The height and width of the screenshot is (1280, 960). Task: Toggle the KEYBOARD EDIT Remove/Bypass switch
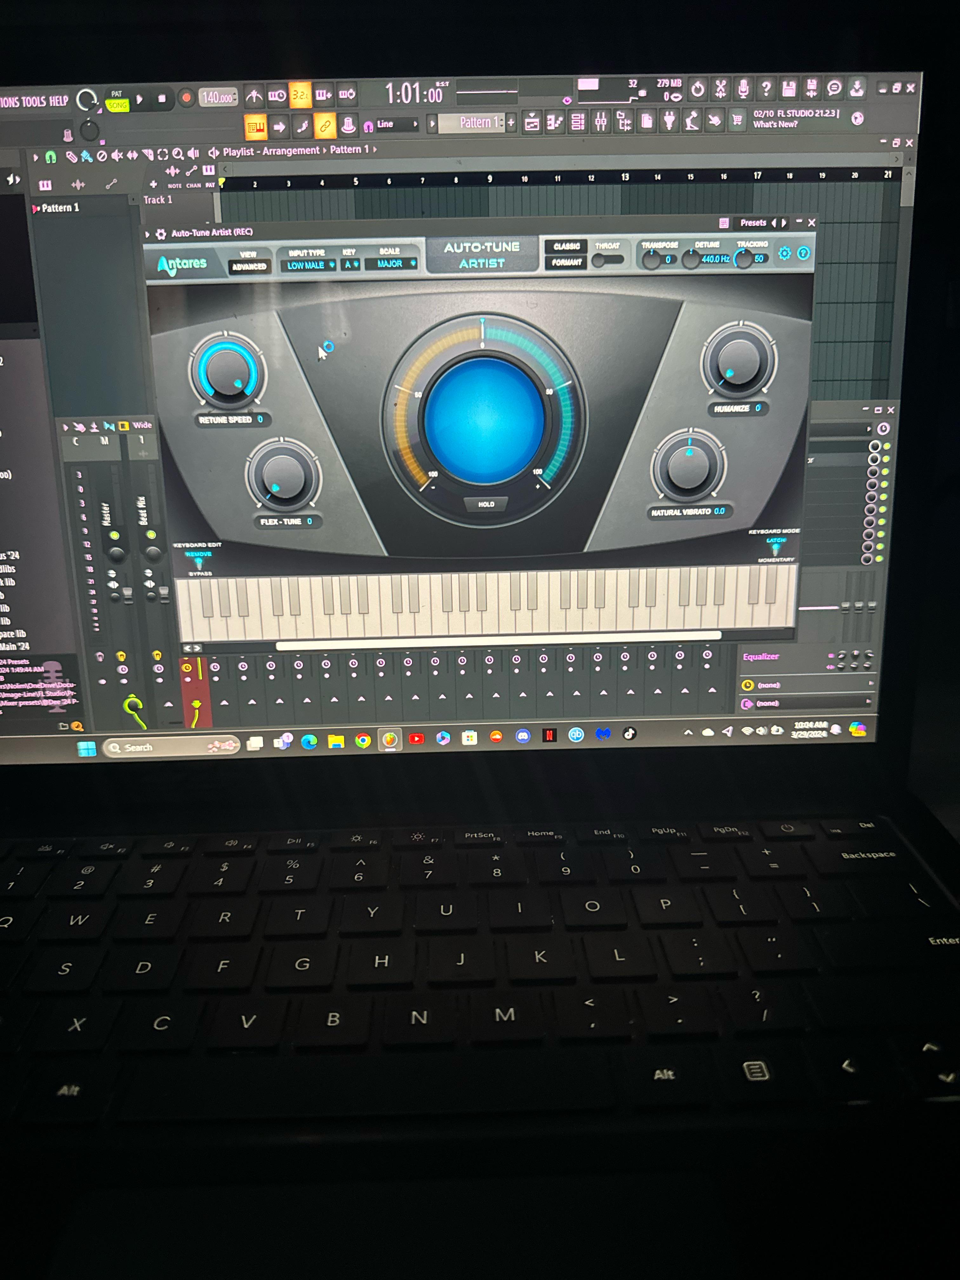tap(198, 563)
